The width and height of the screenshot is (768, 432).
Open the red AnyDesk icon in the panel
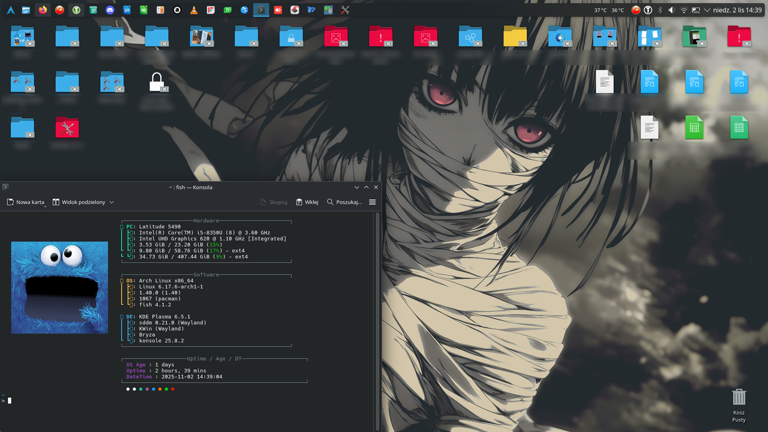tap(278, 10)
